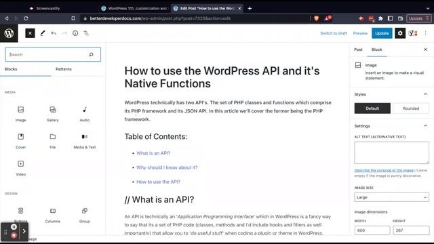Click the browser address bar URL
Image resolution: width=434 pixels, height=244 pixels.
[160, 18]
